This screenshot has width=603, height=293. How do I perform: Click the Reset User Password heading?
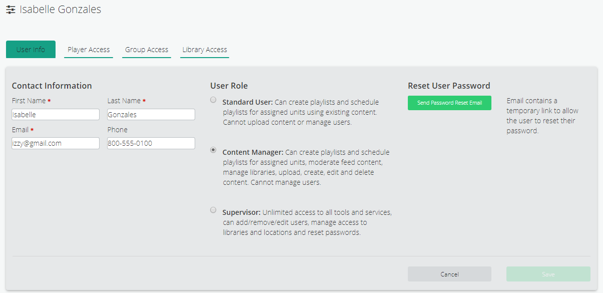[x=448, y=86]
